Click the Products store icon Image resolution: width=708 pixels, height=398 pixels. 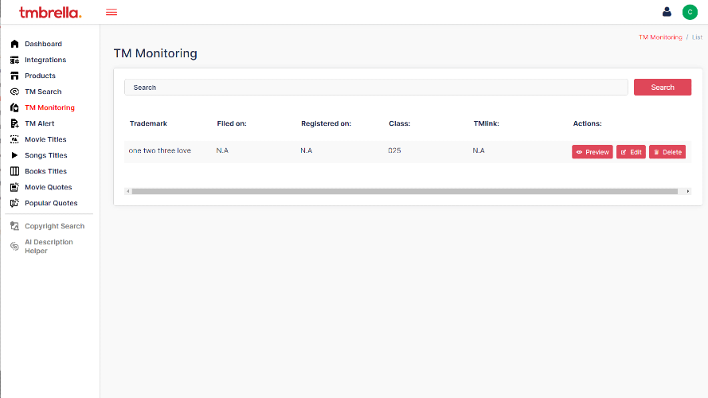click(14, 76)
